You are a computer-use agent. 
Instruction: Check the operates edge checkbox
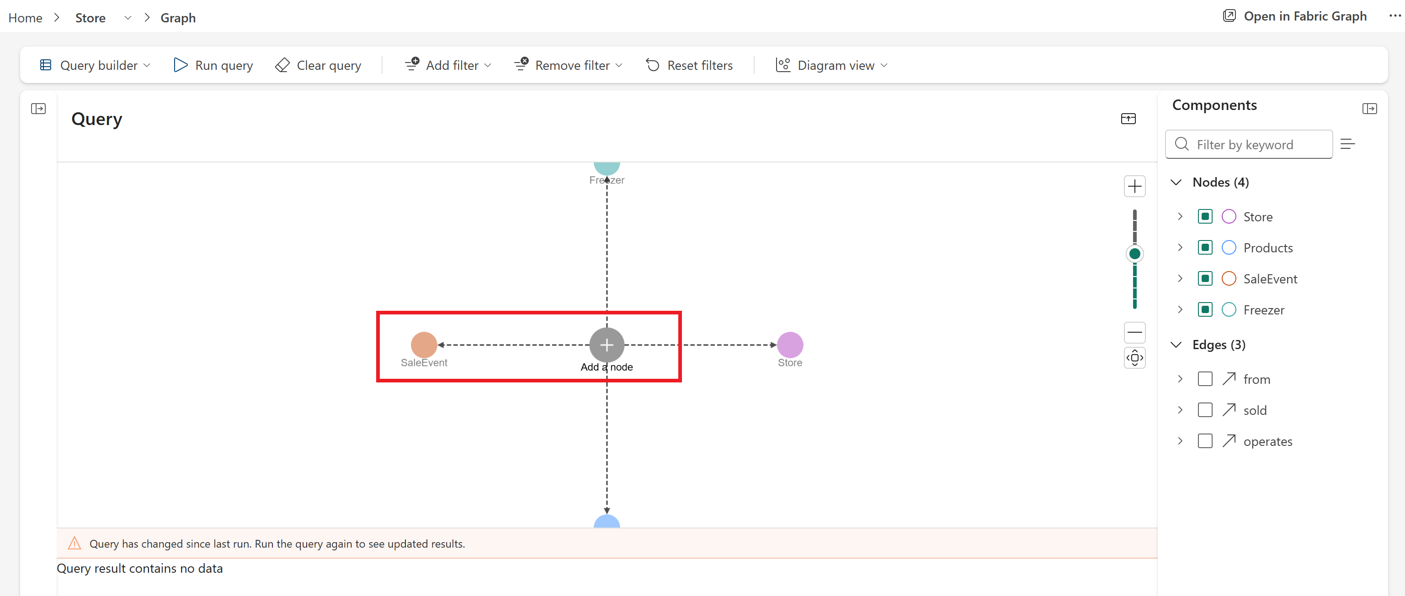click(1205, 441)
